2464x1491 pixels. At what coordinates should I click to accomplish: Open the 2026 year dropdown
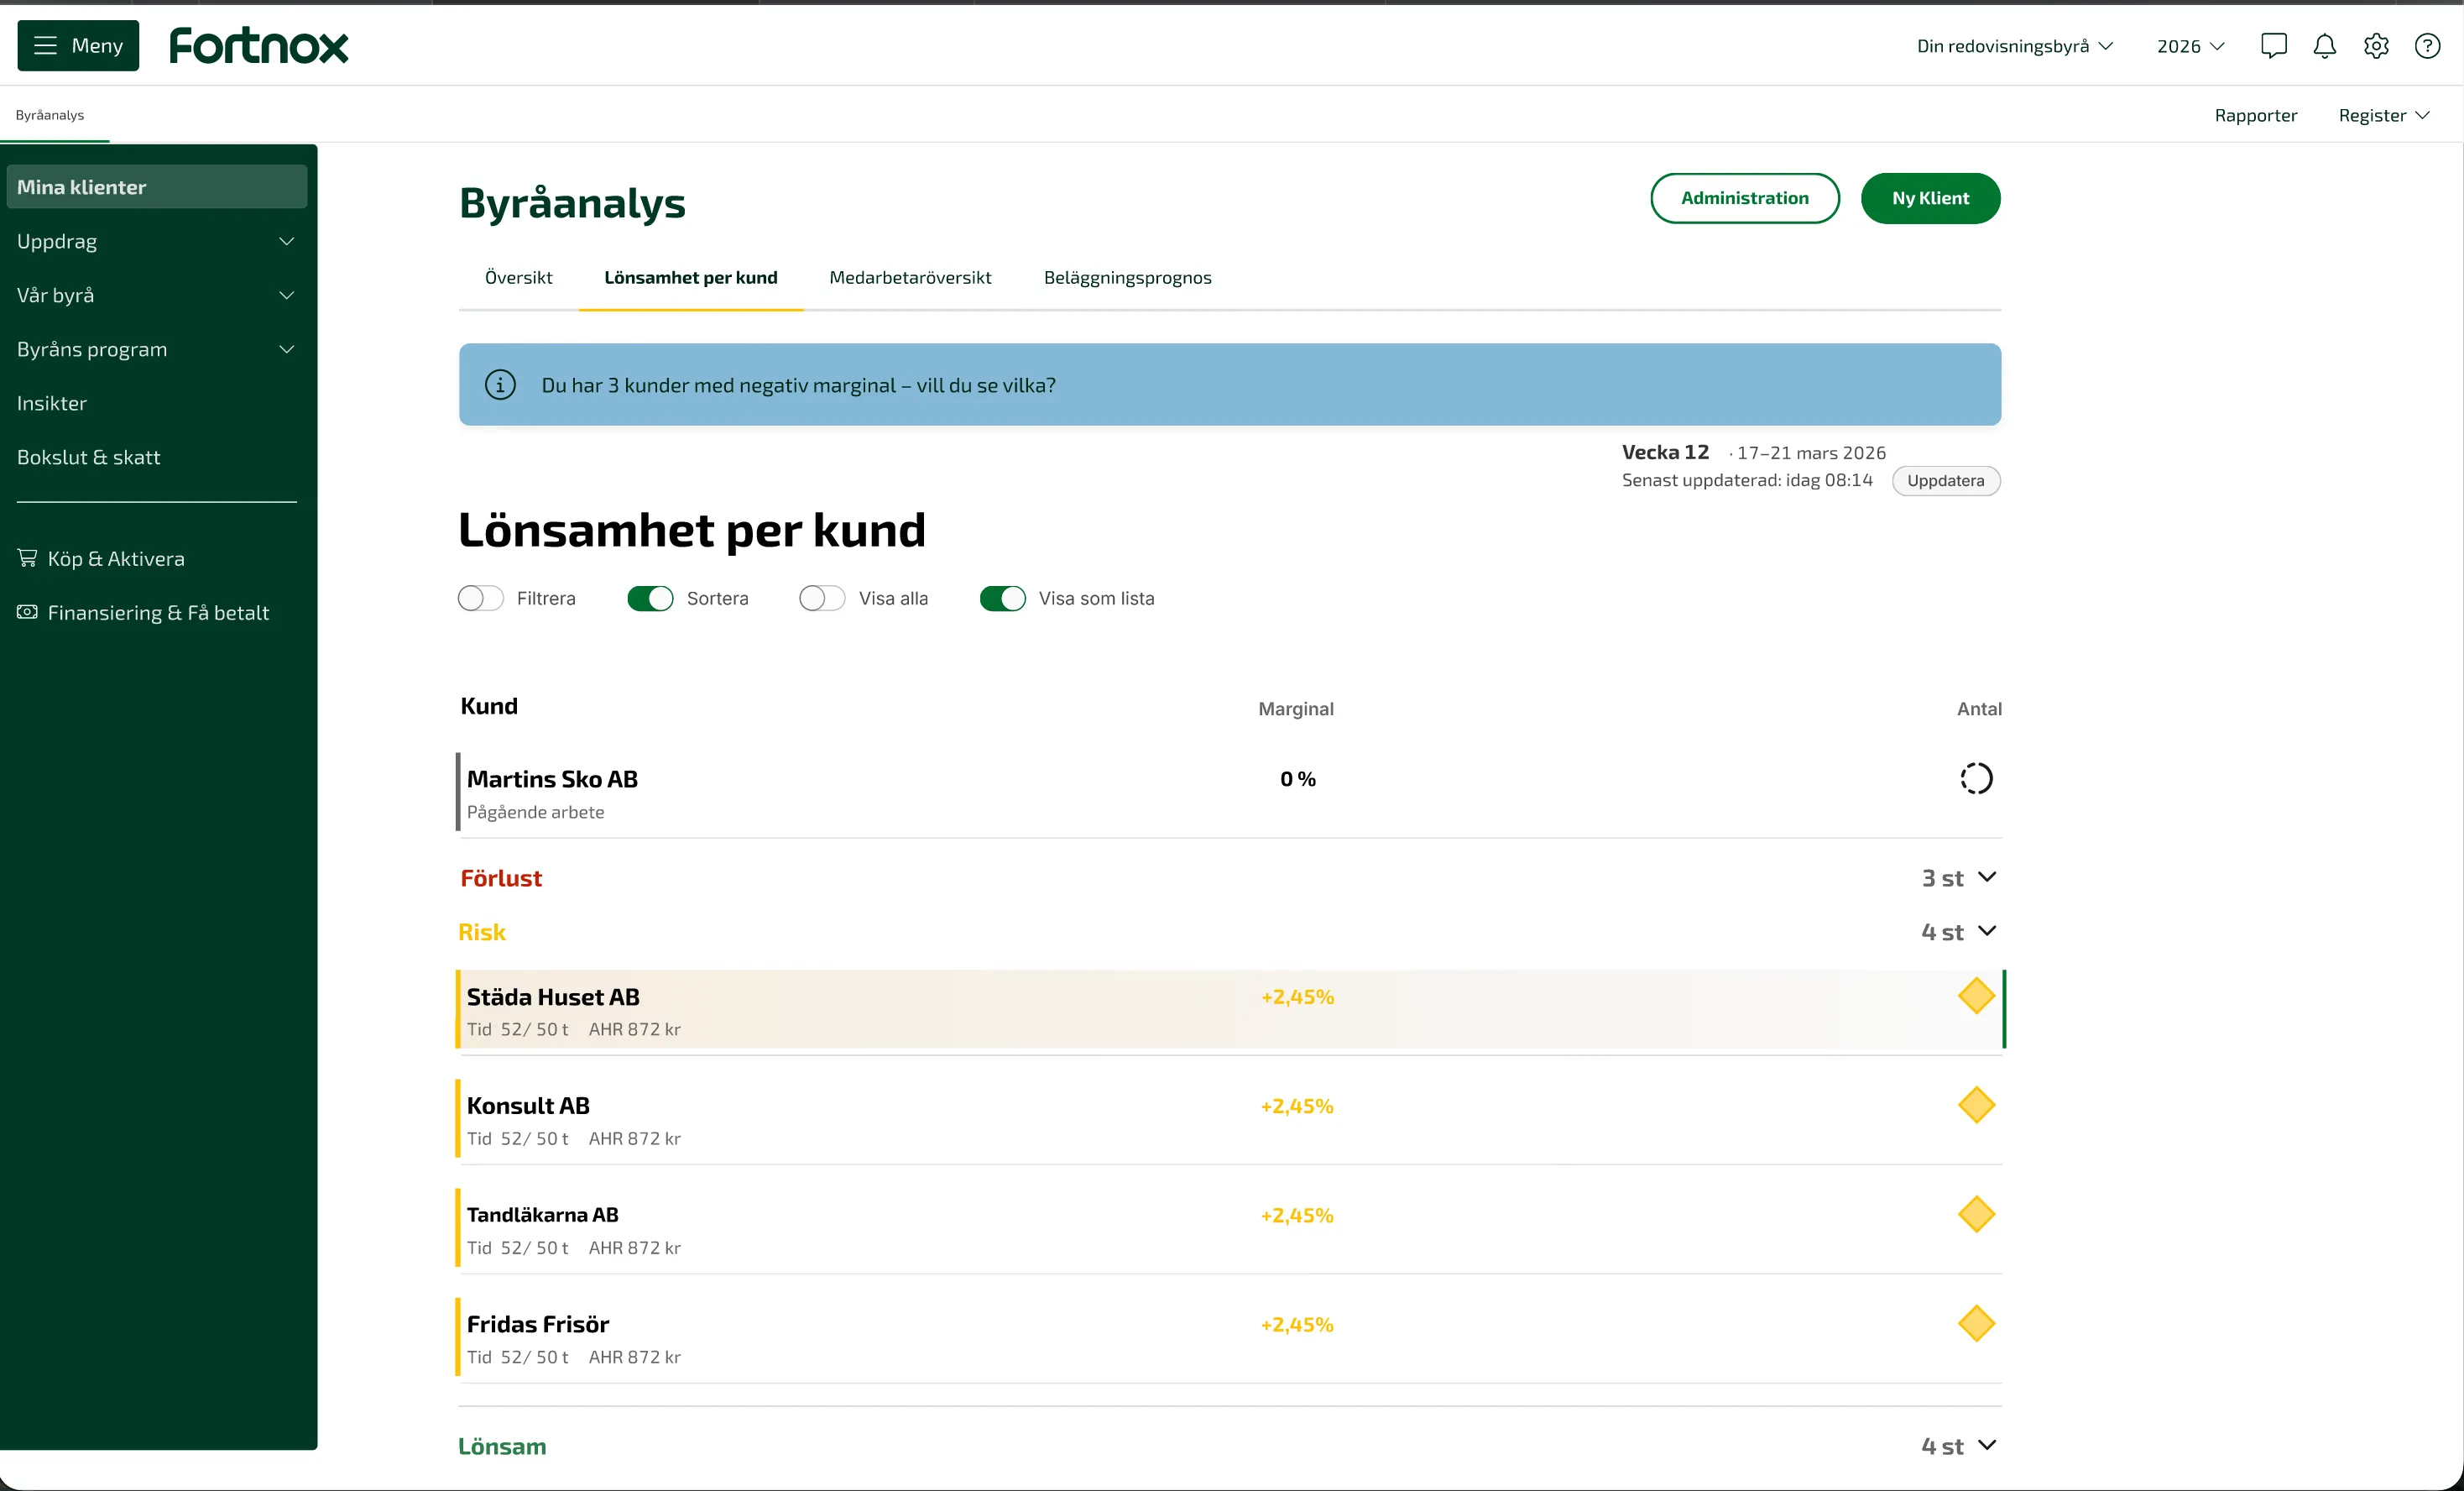(x=2190, y=46)
